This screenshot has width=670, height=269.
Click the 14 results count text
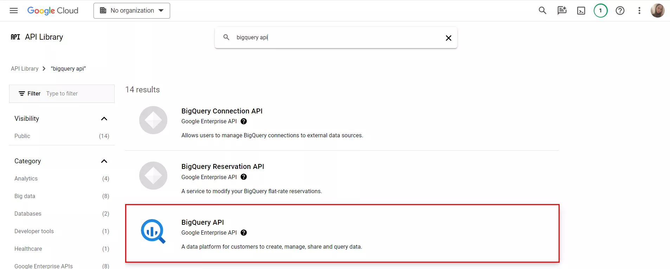point(142,90)
